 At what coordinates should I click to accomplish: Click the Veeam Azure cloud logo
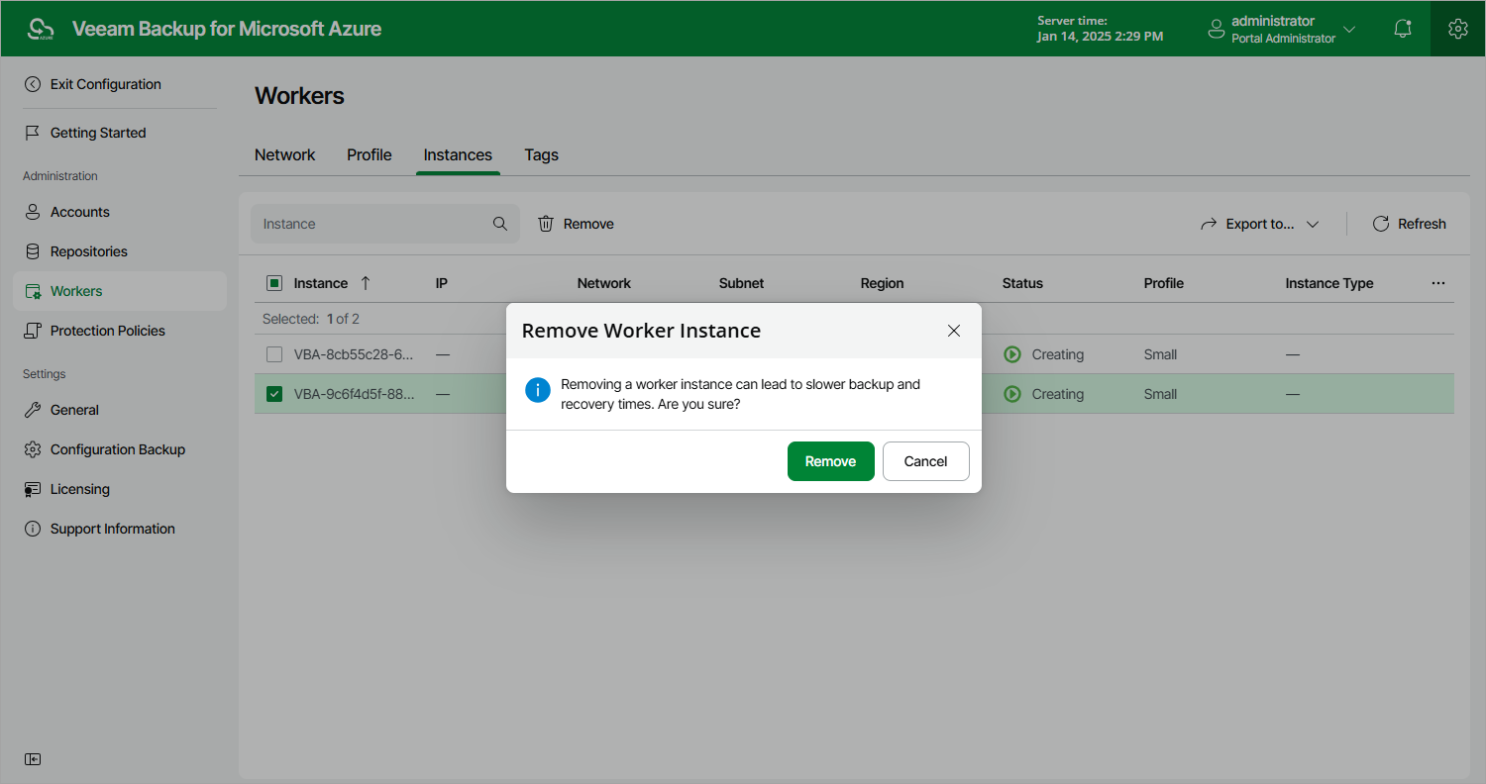point(40,29)
